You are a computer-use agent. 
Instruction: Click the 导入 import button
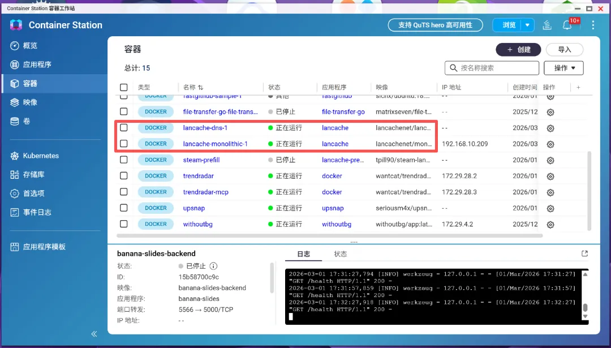(x=564, y=49)
